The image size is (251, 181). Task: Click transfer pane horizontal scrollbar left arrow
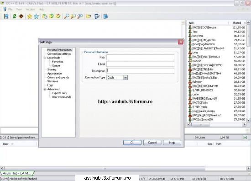(2, 168)
